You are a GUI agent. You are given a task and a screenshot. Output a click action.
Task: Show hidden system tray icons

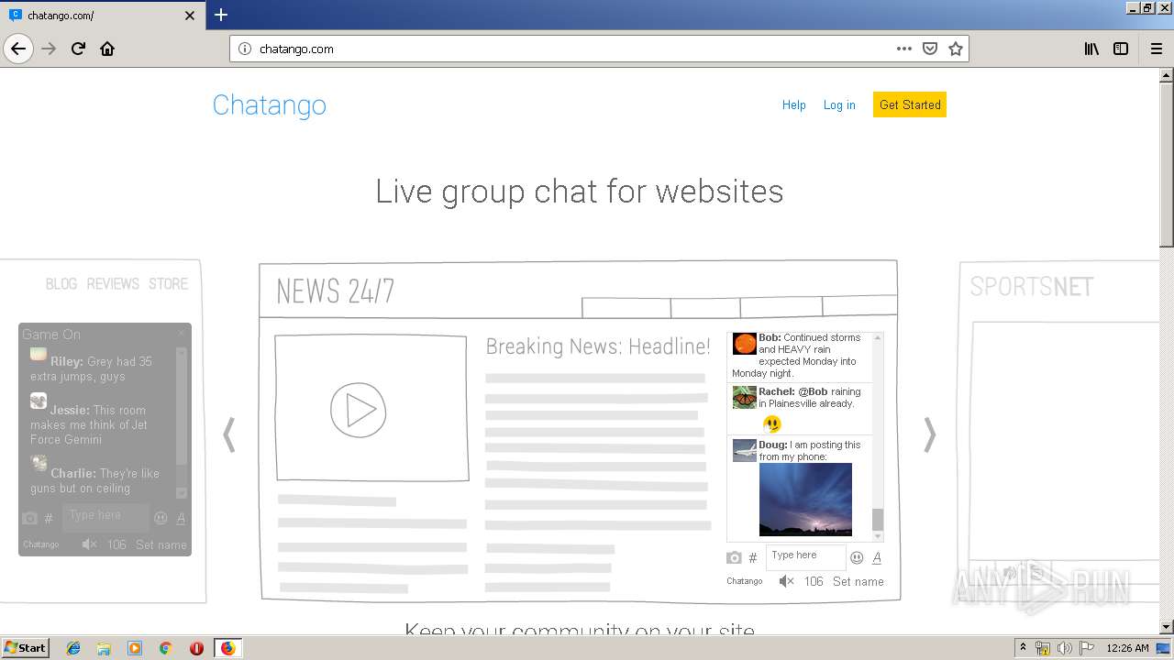click(x=1023, y=648)
